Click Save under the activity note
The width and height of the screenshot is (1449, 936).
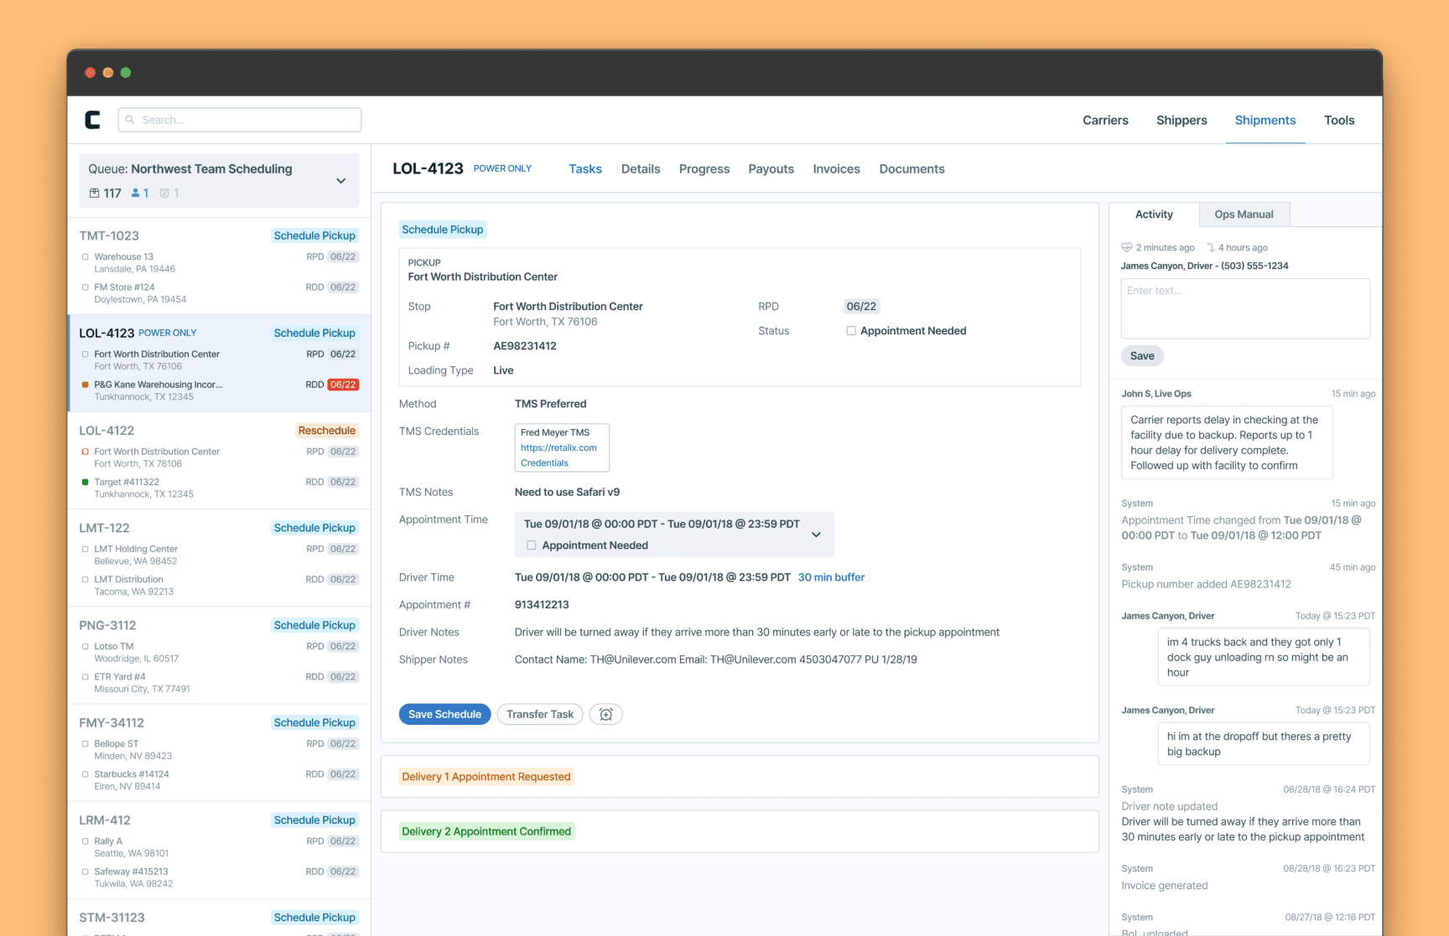[1142, 355]
